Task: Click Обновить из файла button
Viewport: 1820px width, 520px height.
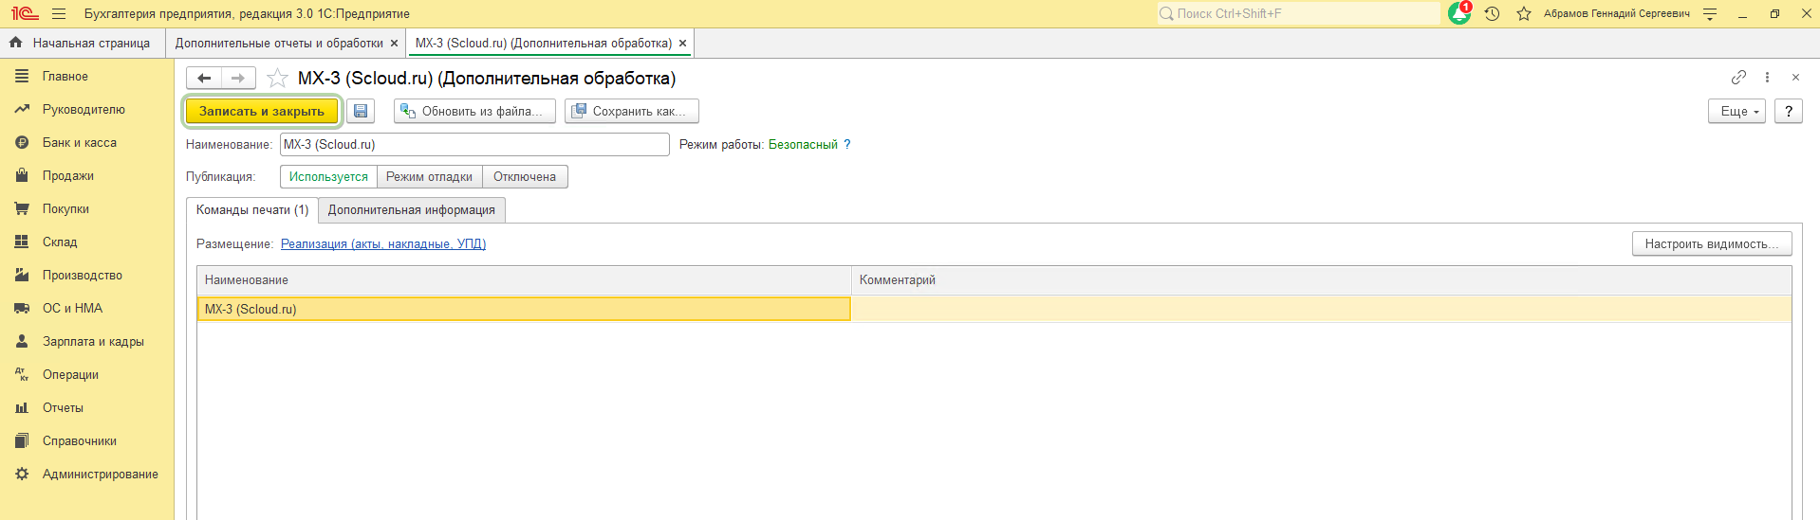Action: point(474,111)
